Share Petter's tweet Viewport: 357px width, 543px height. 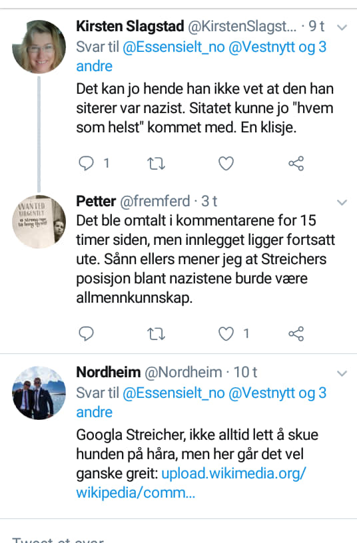click(x=296, y=334)
